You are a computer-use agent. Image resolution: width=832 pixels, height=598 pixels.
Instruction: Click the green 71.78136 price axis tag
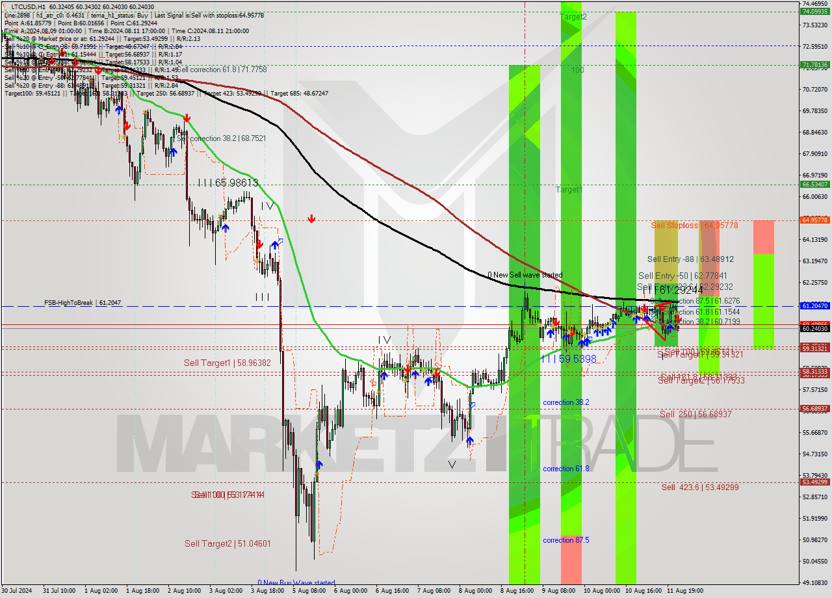pos(814,65)
